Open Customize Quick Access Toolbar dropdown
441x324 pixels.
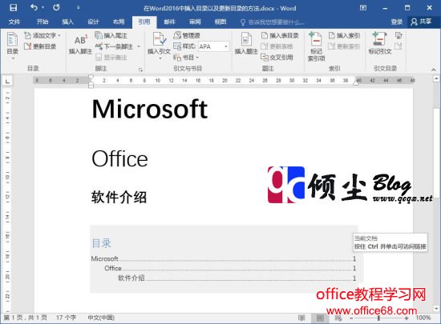pos(79,7)
